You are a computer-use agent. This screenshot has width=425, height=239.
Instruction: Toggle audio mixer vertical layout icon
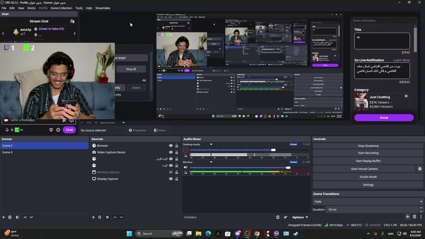278,217
